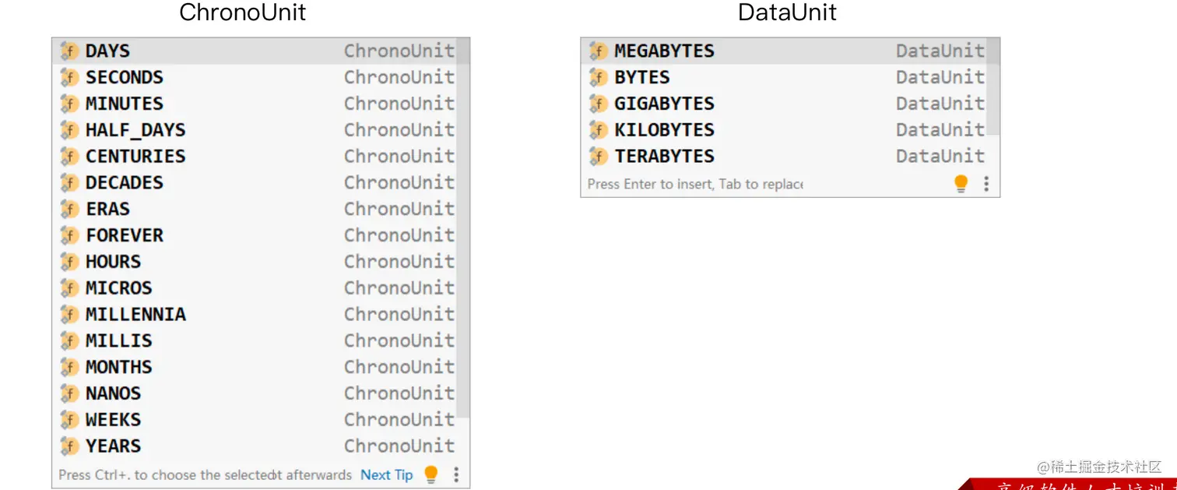Click the Next Tip link
The image size is (1177, 490).
click(387, 474)
